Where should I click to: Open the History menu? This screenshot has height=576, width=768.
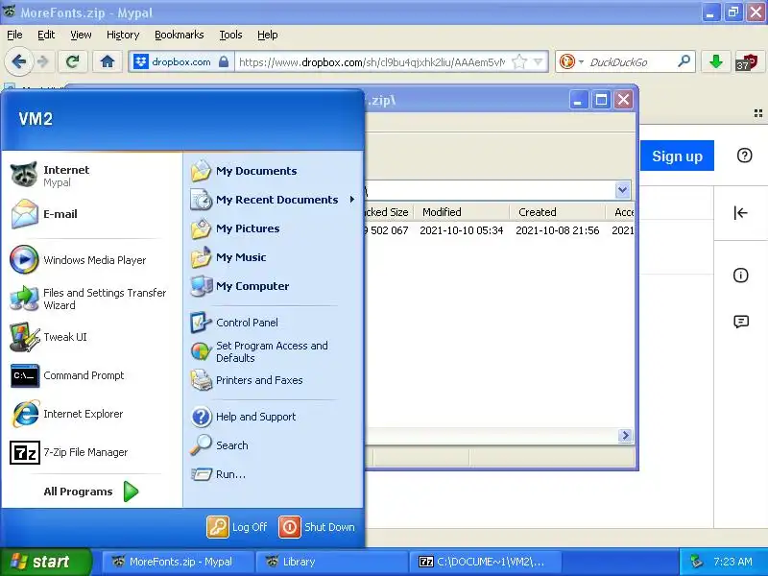pyautogui.click(x=123, y=35)
